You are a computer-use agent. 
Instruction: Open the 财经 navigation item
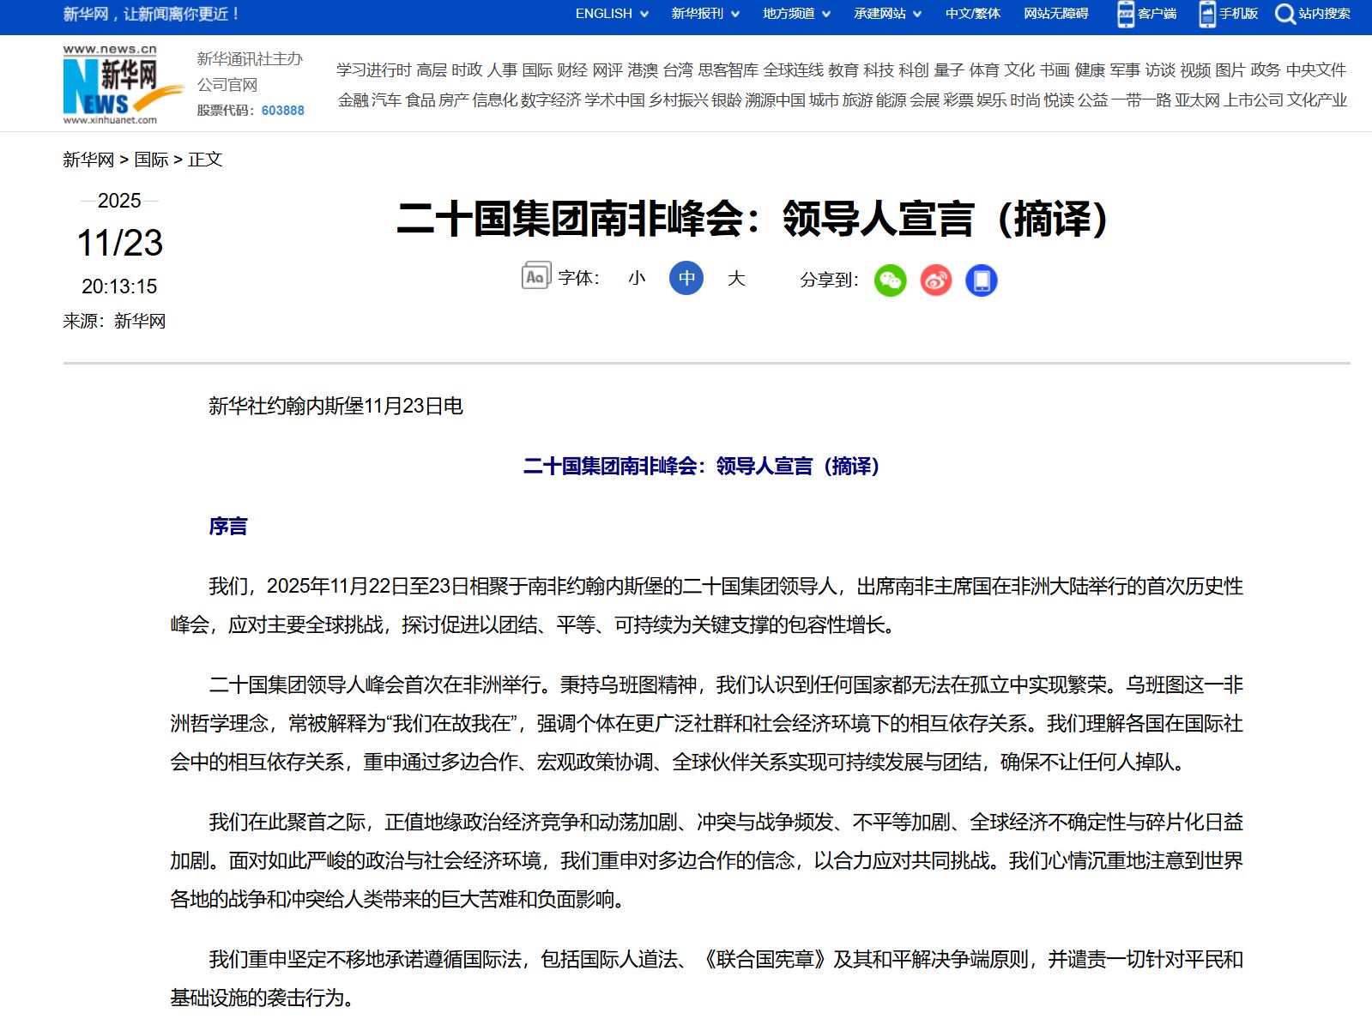(572, 70)
